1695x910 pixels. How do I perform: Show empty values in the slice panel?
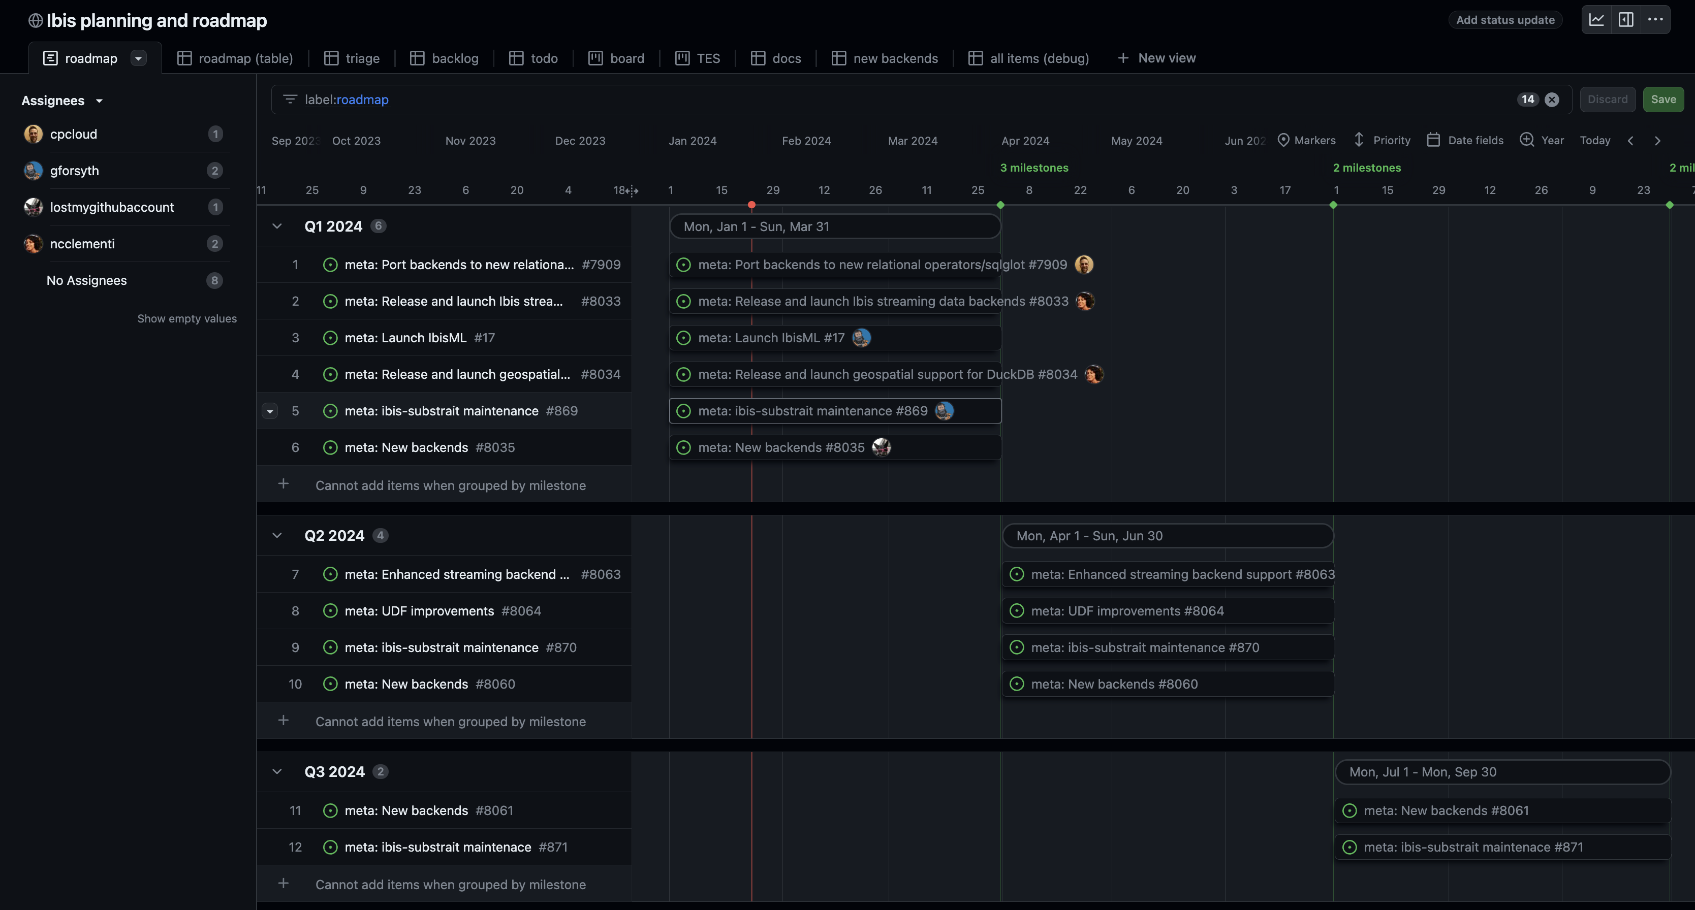click(x=187, y=318)
